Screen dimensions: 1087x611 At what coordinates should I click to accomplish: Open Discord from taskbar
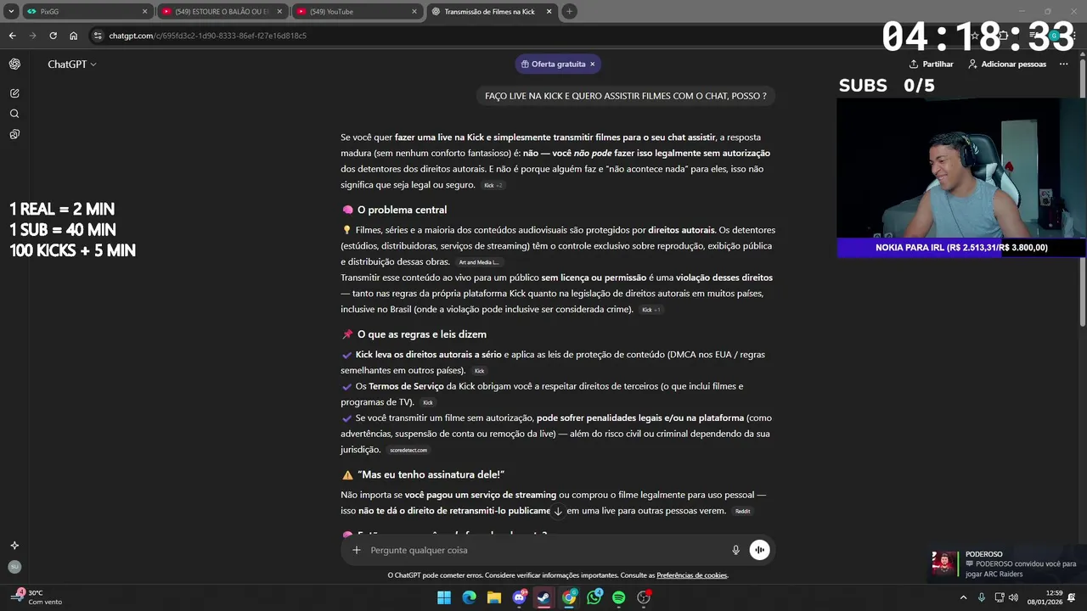[519, 597]
